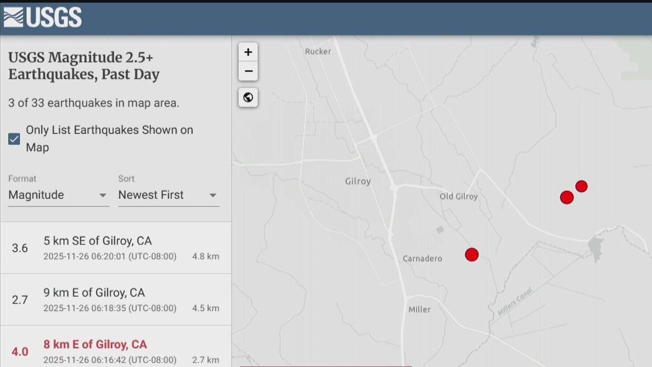Viewport: 652px width, 367px height.
Task: Click the smaller red marker farthest east
Action: click(x=581, y=186)
